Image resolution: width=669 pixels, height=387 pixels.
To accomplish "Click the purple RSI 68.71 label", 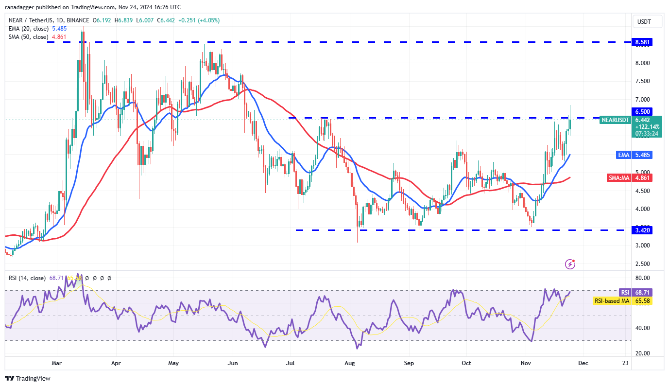I will click(x=625, y=292).
